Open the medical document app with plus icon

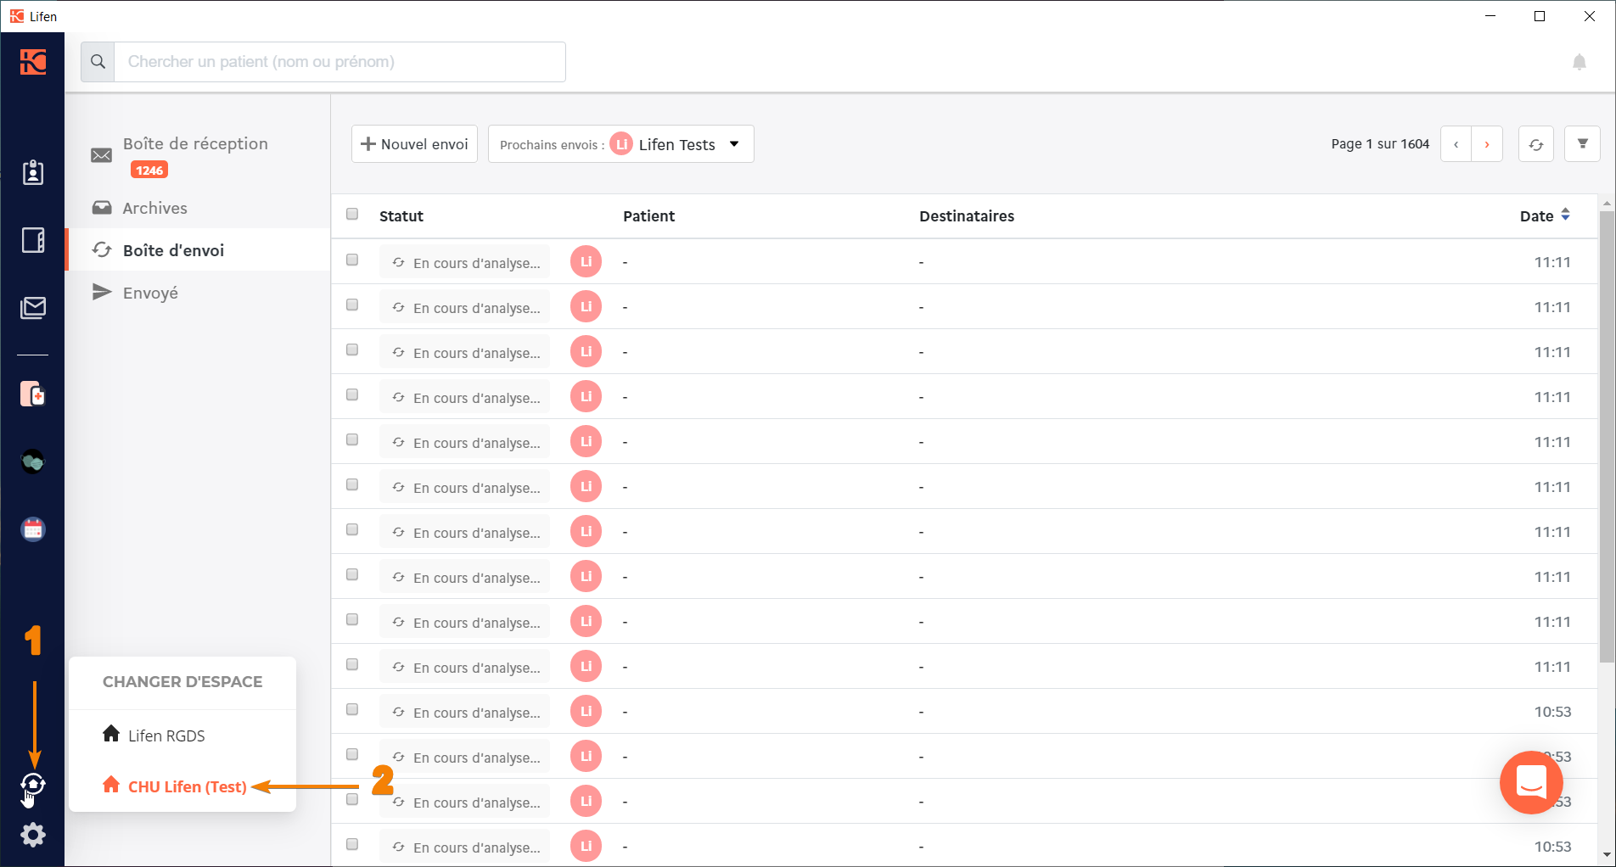pos(33,394)
